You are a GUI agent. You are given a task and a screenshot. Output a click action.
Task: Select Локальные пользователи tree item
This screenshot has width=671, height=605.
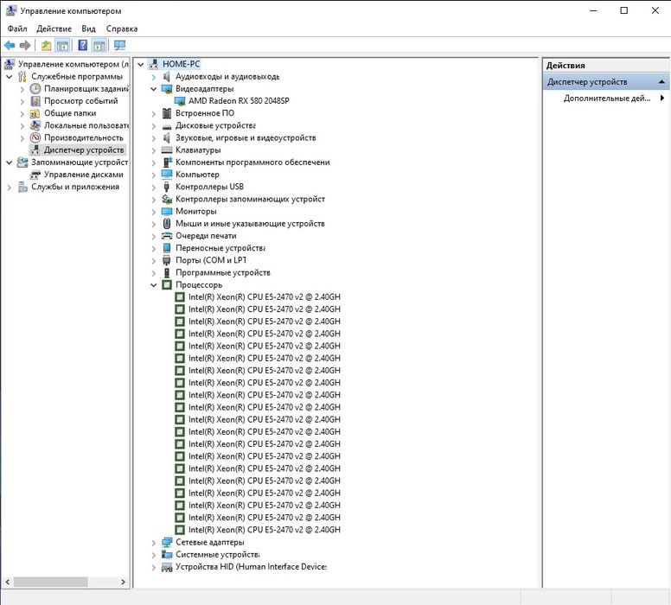pyautogui.click(x=86, y=126)
